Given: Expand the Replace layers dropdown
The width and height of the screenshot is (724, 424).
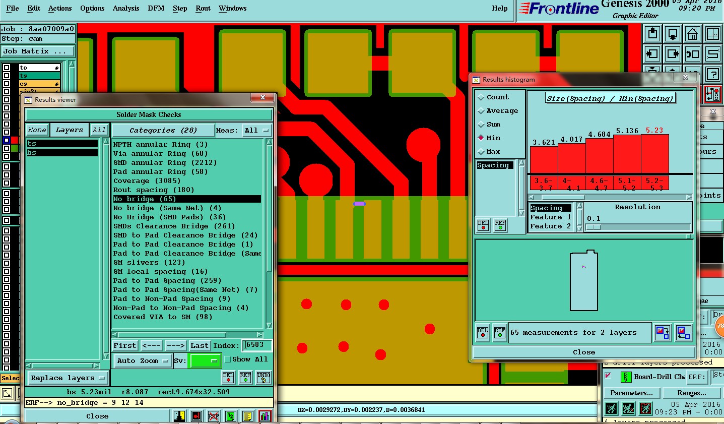Looking at the screenshot, I should coord(68,378).
